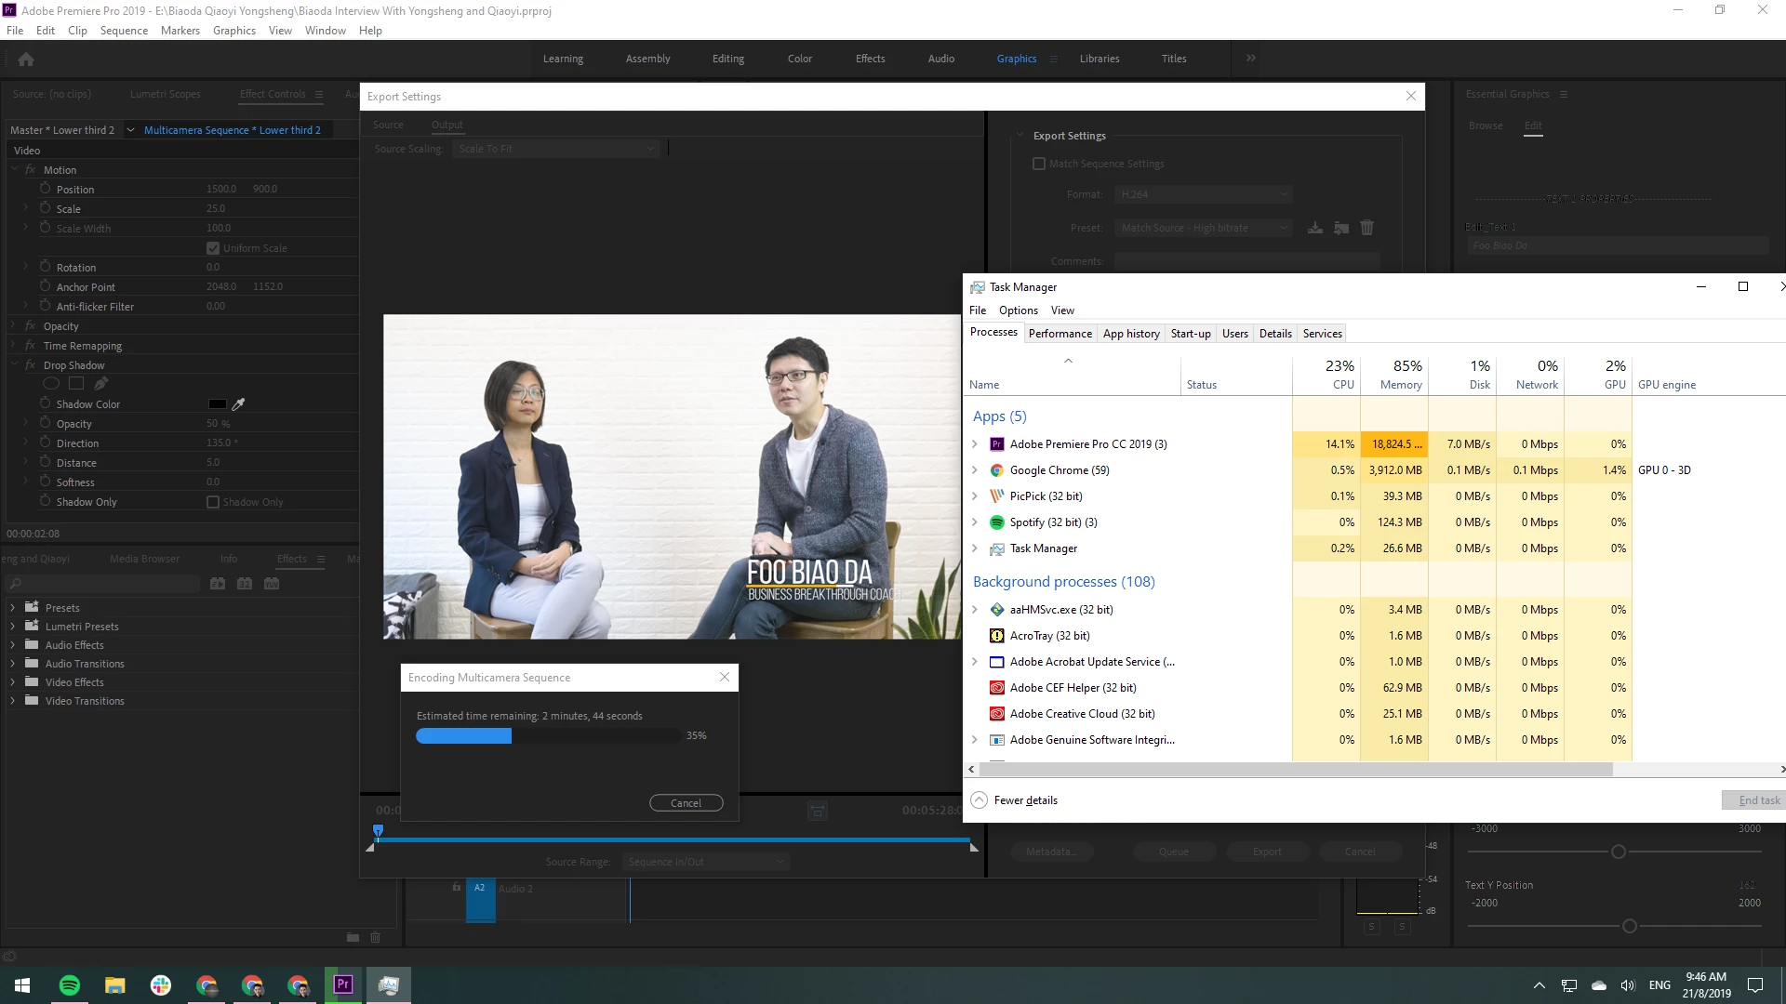Click the black Shadow Color swatch
Image resolution: width=1786 pixels, height=1004 pixels.
point(217,404)
